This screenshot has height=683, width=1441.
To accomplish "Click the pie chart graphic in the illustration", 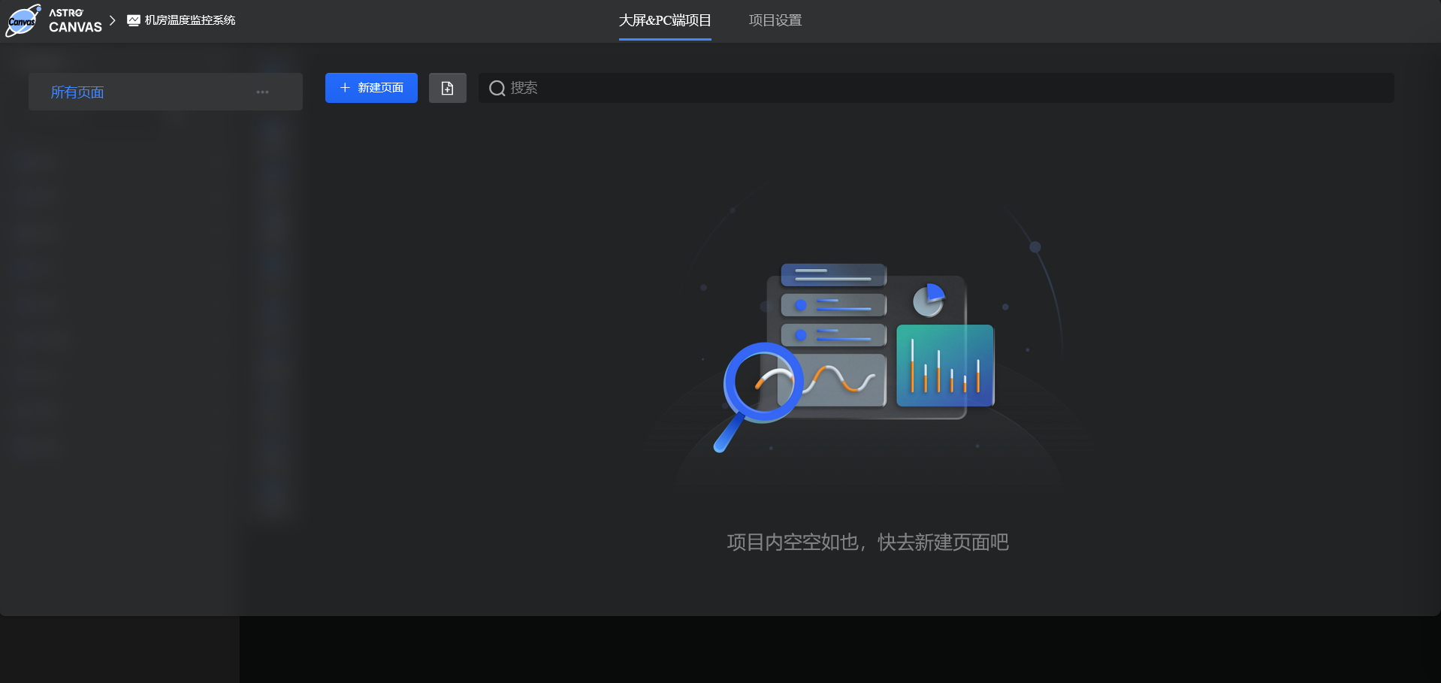I will (x=928, y=300).
